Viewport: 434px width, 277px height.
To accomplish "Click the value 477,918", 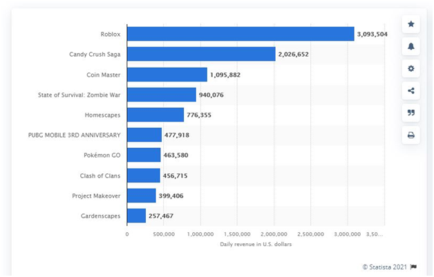I will 177,135.
